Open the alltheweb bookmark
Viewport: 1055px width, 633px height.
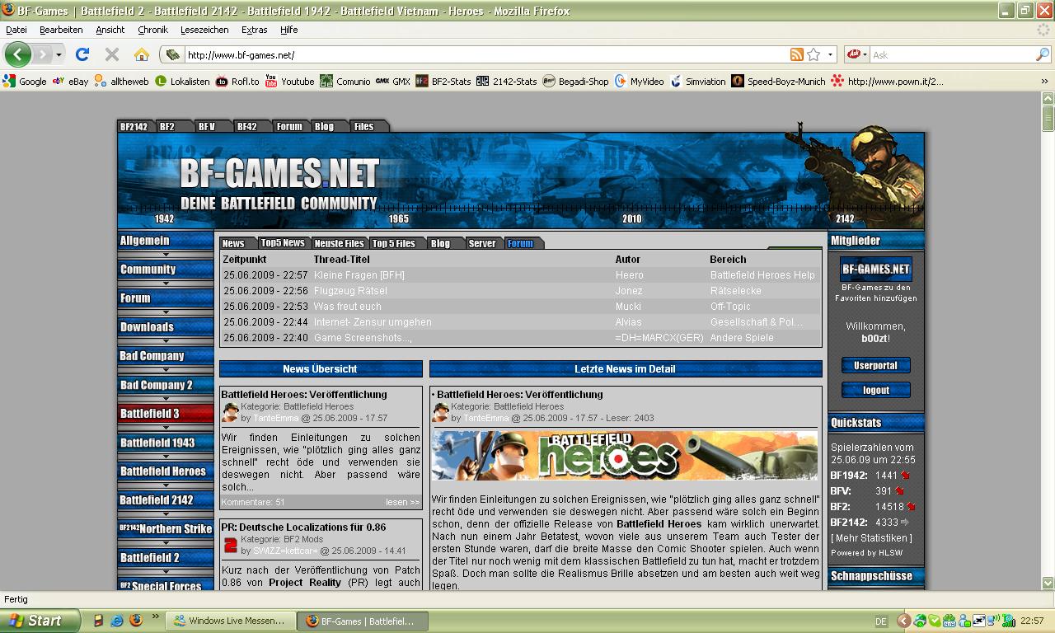[x=122, y=81]
